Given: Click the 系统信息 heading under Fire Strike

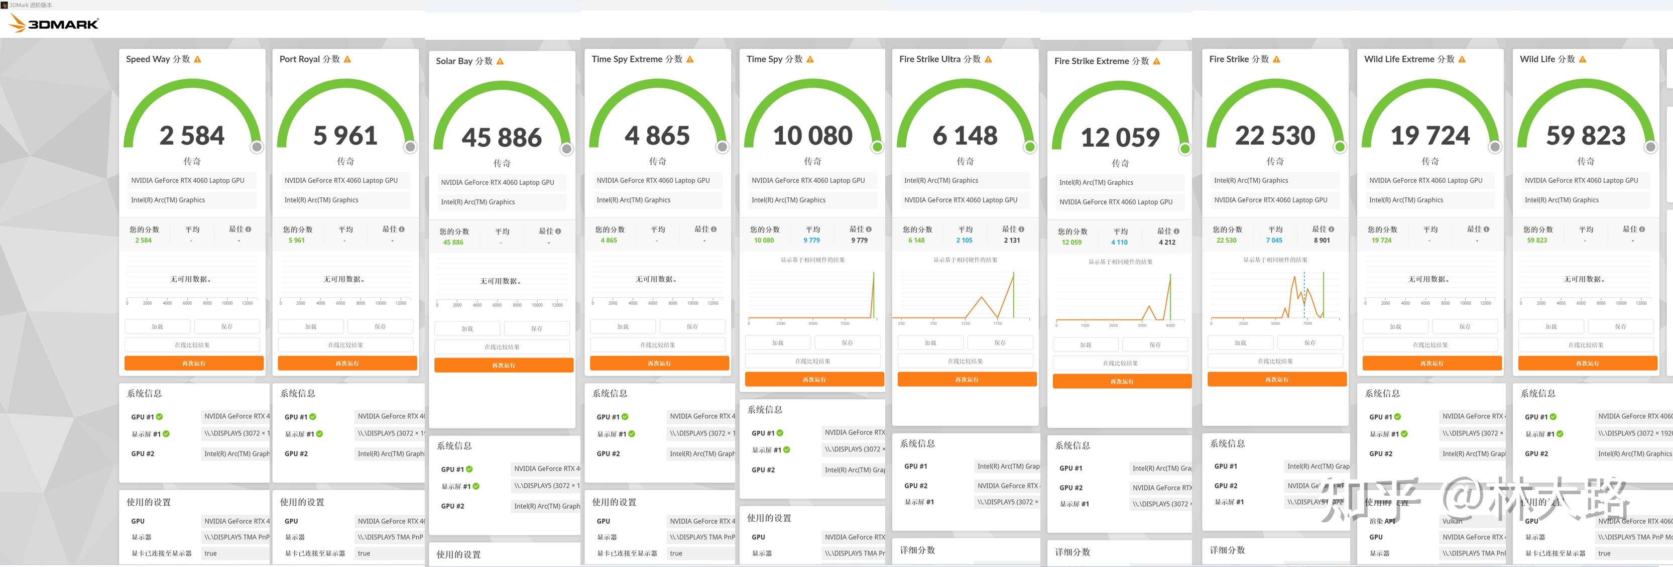Looking at the screenshot, I should click(x=1228, y=443).
